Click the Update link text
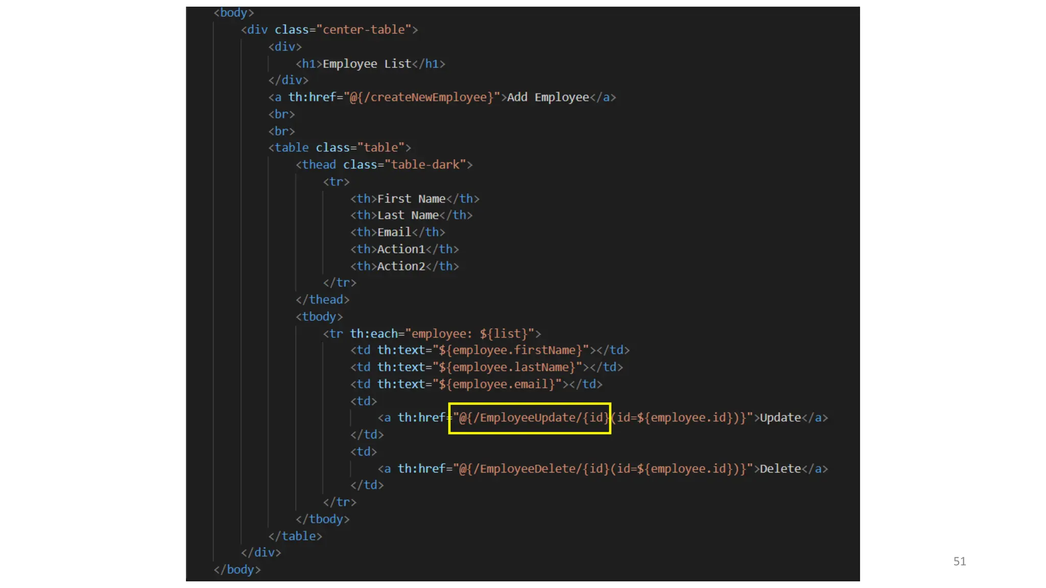The height and width of the screenshot is (588, 1046). (780, 418)
